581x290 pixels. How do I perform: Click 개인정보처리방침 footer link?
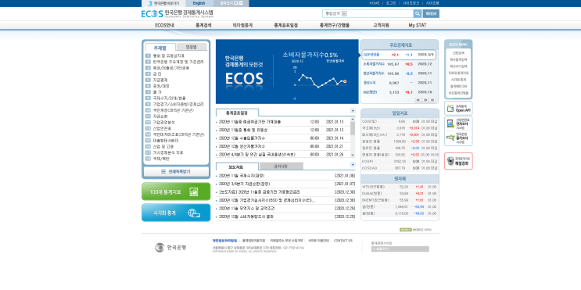pos(224,241)
